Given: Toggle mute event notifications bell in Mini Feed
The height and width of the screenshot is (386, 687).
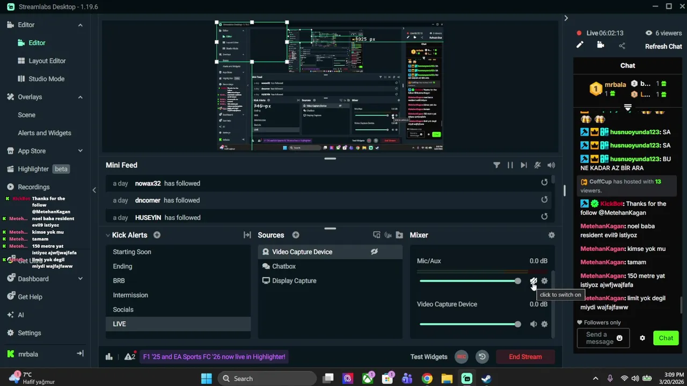Looking at the screenshot, I should pos(537,165).
